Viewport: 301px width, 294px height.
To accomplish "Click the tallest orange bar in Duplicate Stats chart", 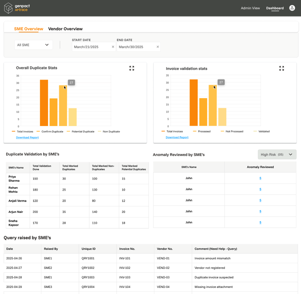I will pyautogui.click(x=44, y=103).
